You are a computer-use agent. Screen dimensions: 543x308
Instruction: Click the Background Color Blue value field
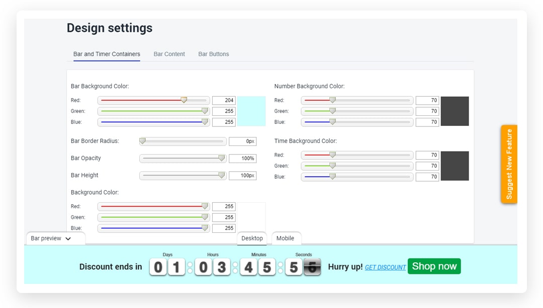click(224, 228)
